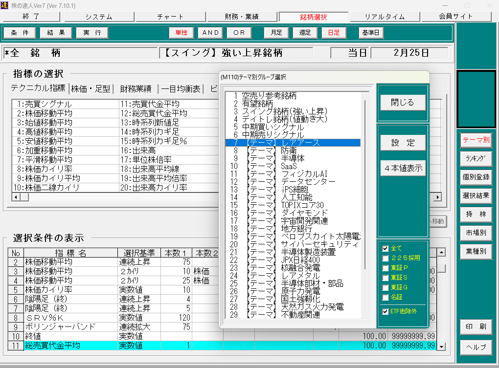Click the 4本値表示 button
This screenshot has height=368, width=499.
coord(403,168)
